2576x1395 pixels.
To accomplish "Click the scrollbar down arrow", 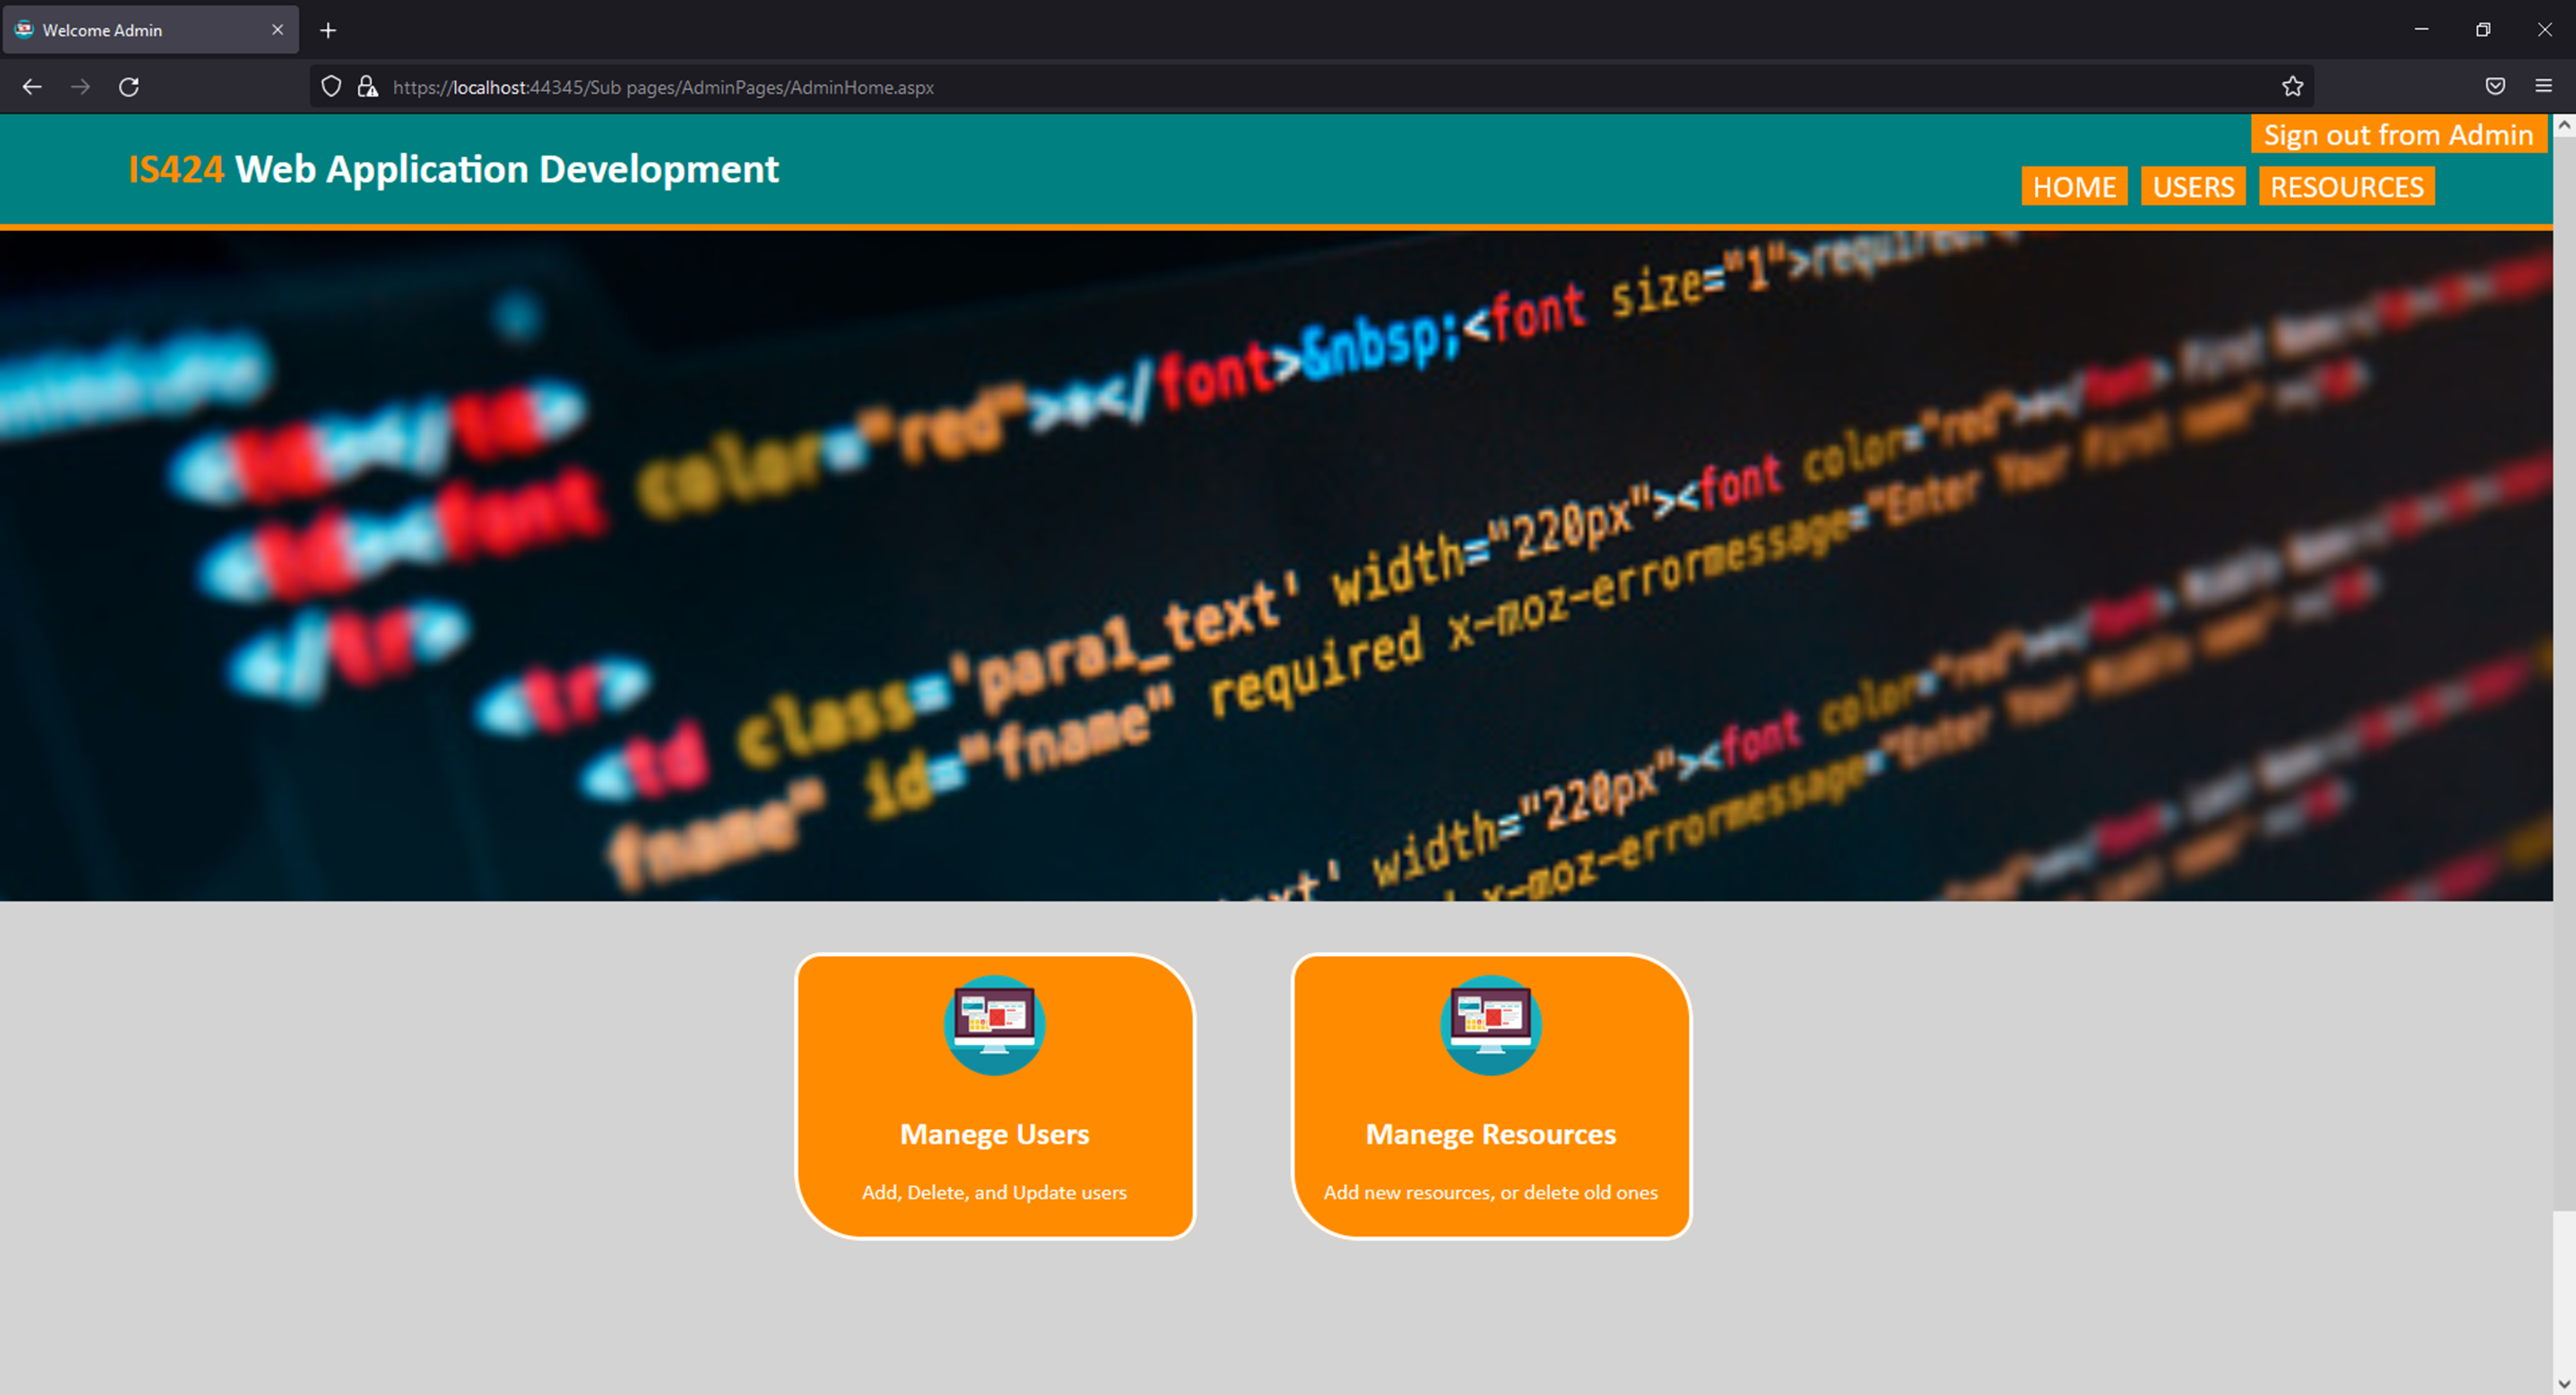I will [2564, 1383].
